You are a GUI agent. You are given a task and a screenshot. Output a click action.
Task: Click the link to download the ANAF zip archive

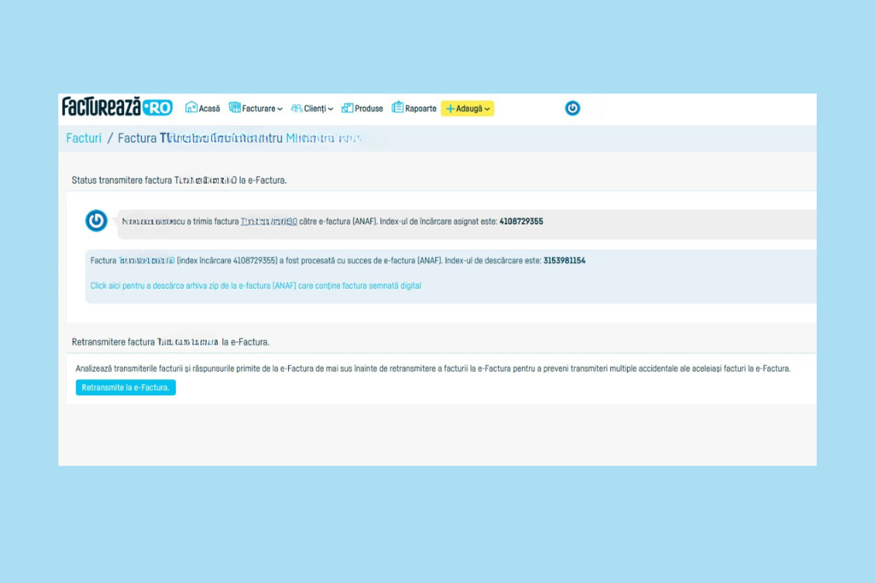tap(255, 286)
